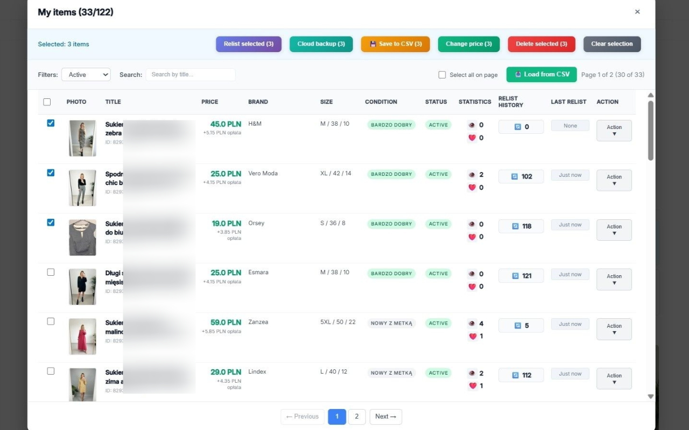Open relist history 121 for Esmara item
The height and width of the screenshot is (430, 689).
521,276
